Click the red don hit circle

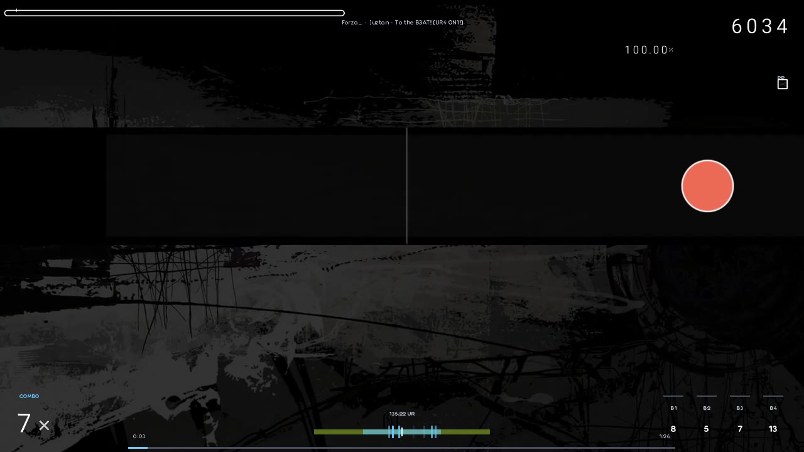tap(707, 186)
